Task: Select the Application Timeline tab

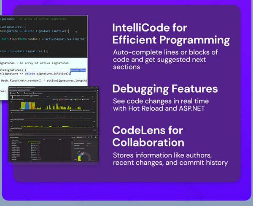Action: (x=15, y=135)
